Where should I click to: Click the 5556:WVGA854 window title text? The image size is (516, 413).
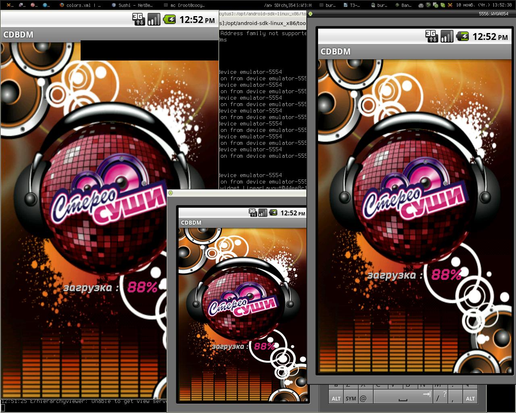[x=493, y=14]
